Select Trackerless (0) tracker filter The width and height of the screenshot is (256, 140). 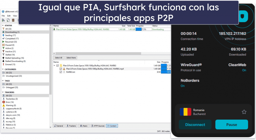point(11,99)
